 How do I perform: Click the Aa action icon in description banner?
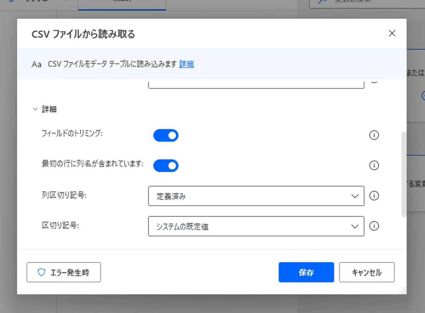[x=37, y=64]
